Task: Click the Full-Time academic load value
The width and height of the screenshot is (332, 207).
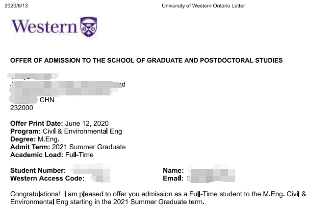Action: [x=79, y=155]
